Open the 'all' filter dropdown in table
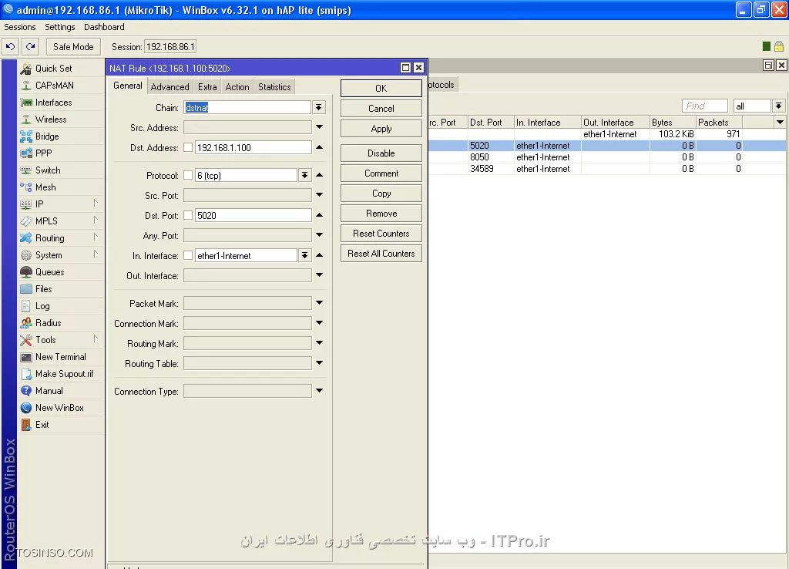Image resolution: width=789 pixels, height=569 pixels. point(778,106)
